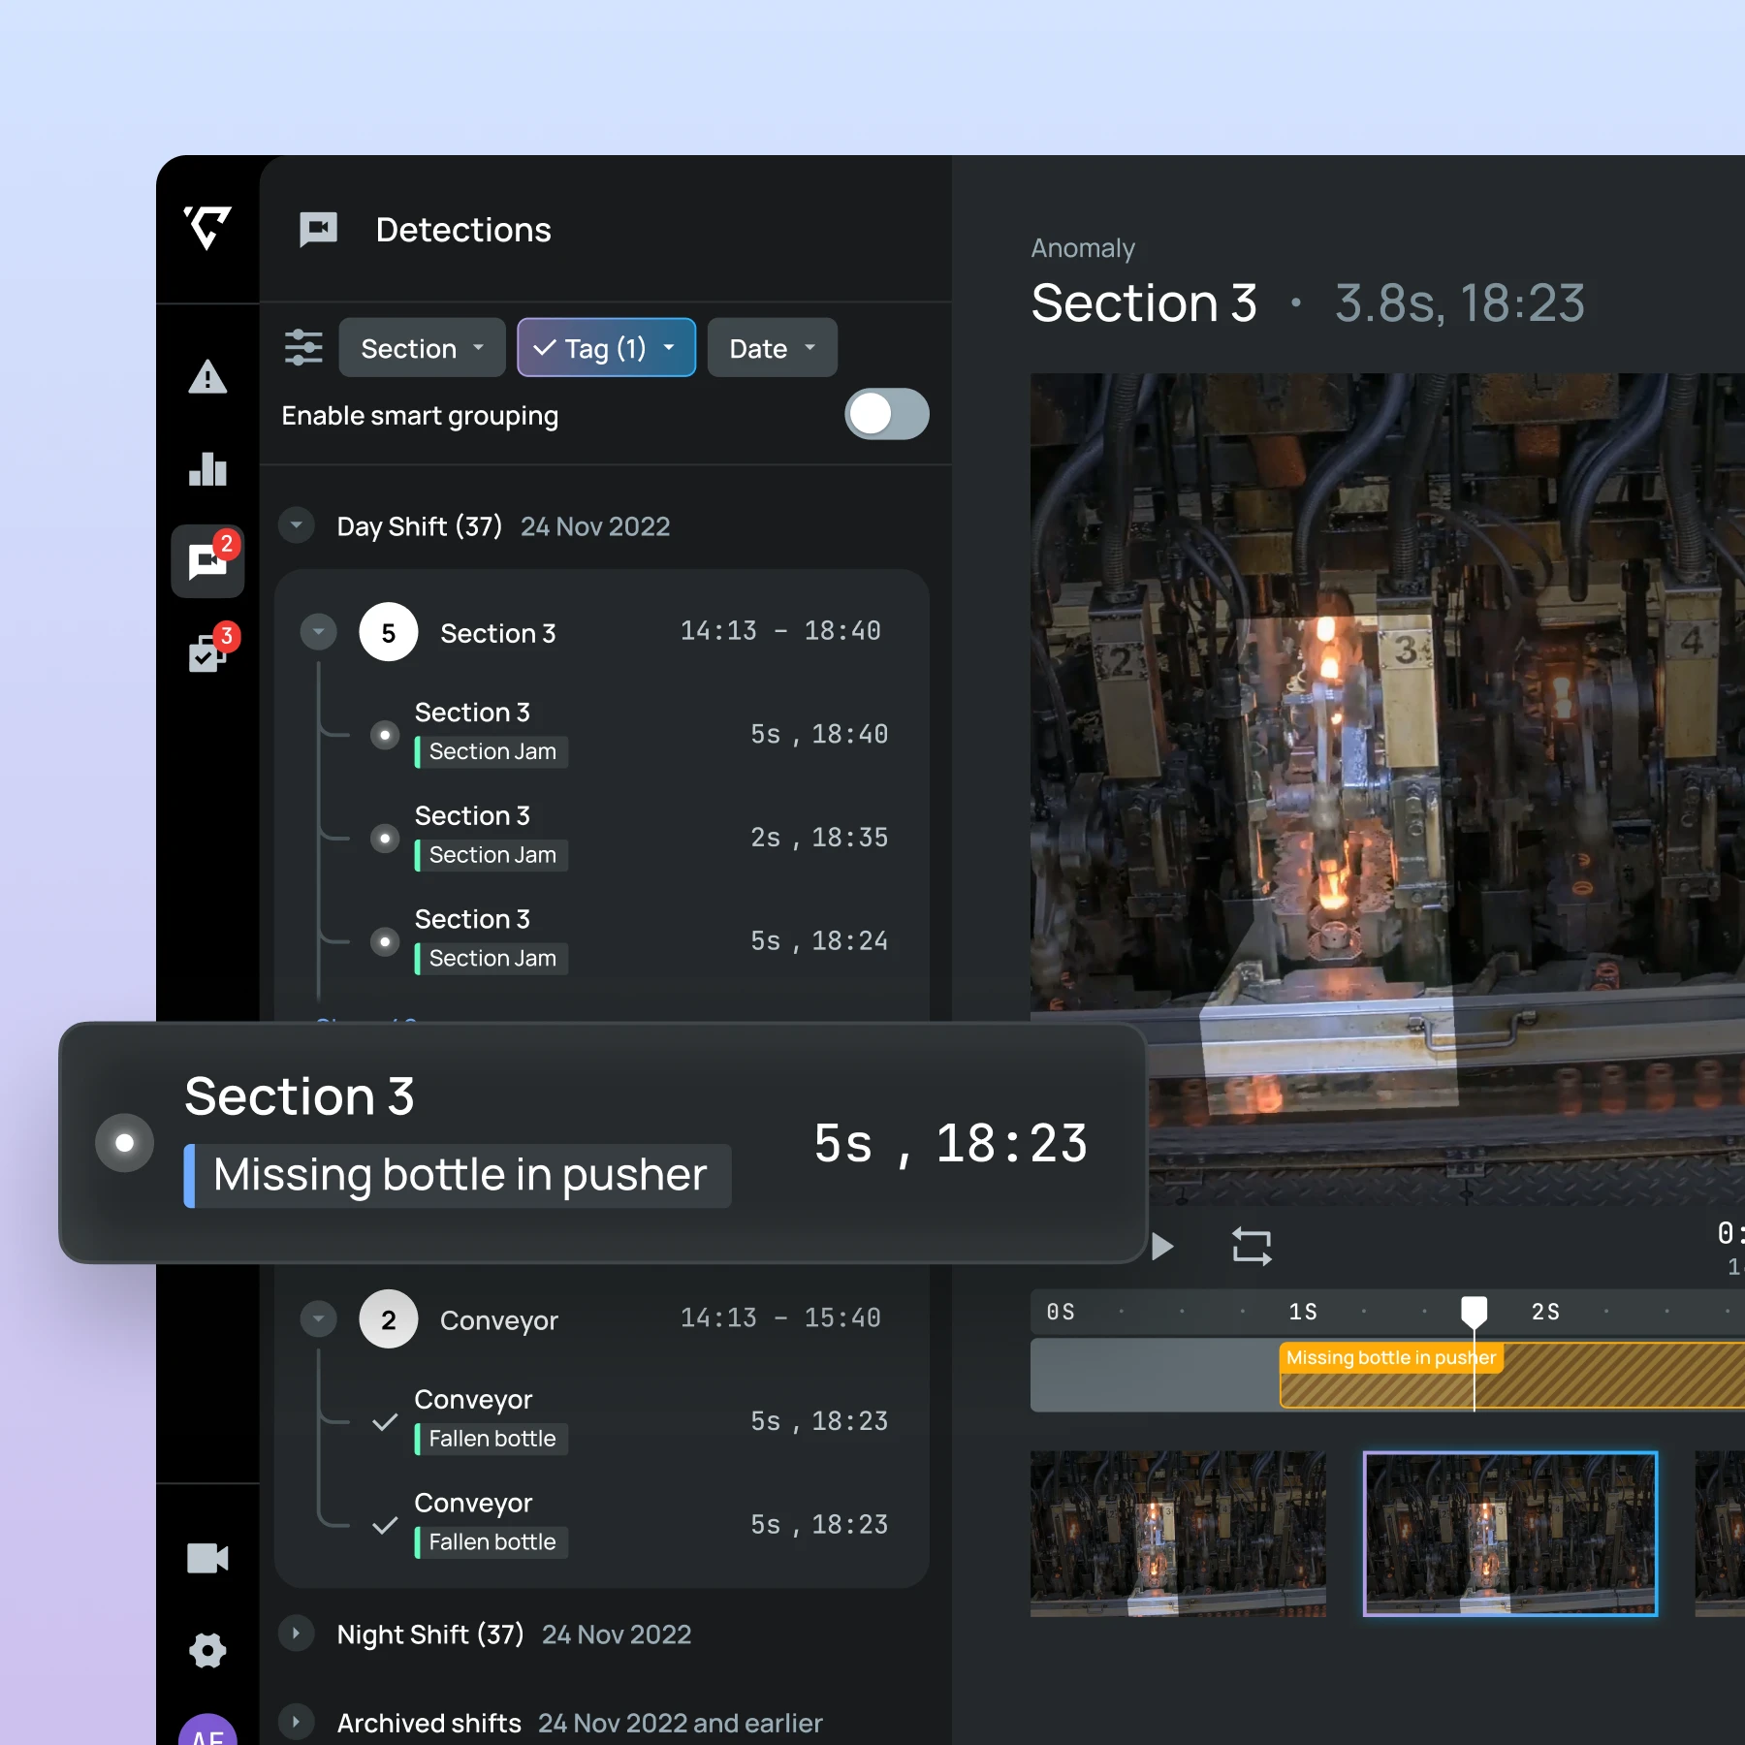1745x1745 pixels.
Task: Enable the smart grouping toggle
Action: [886, 415]
